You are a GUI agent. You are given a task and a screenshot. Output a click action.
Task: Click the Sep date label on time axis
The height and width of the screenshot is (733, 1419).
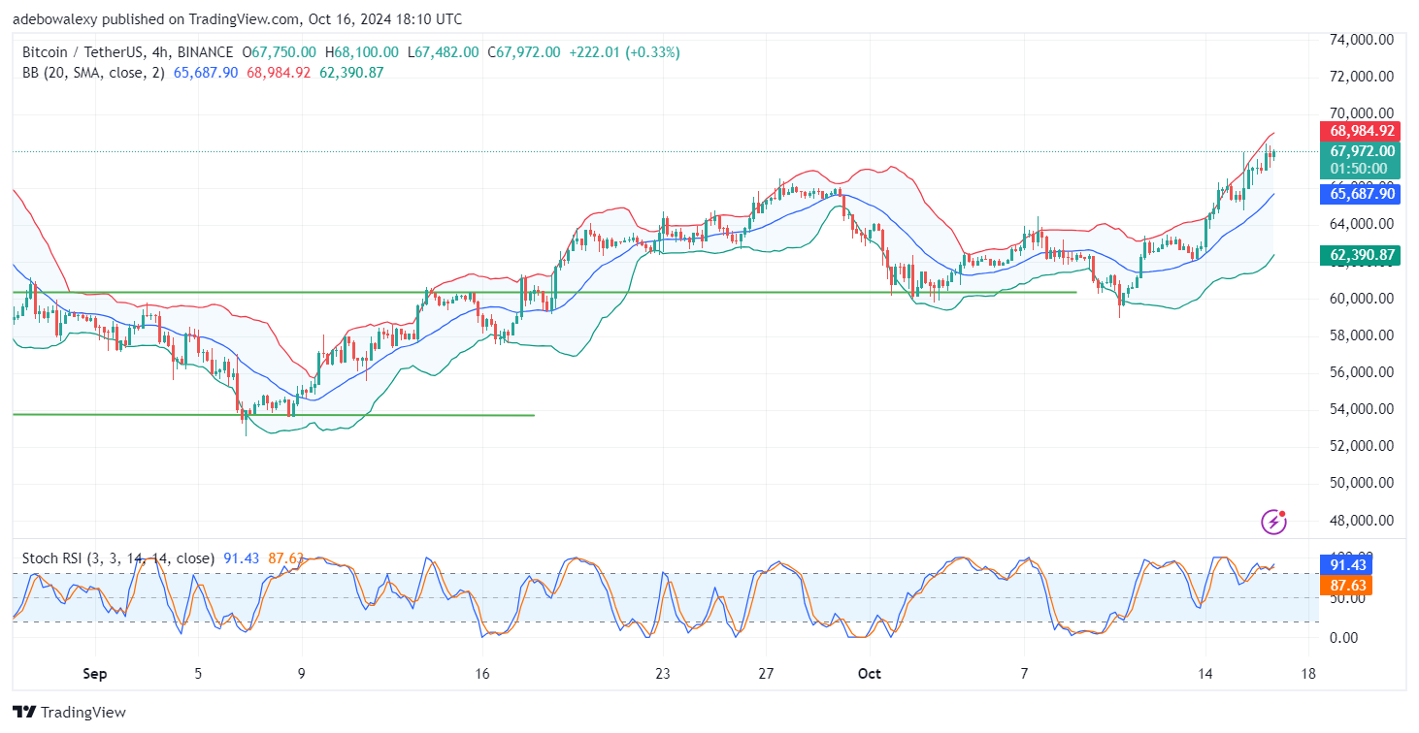[x=94, y=673]
